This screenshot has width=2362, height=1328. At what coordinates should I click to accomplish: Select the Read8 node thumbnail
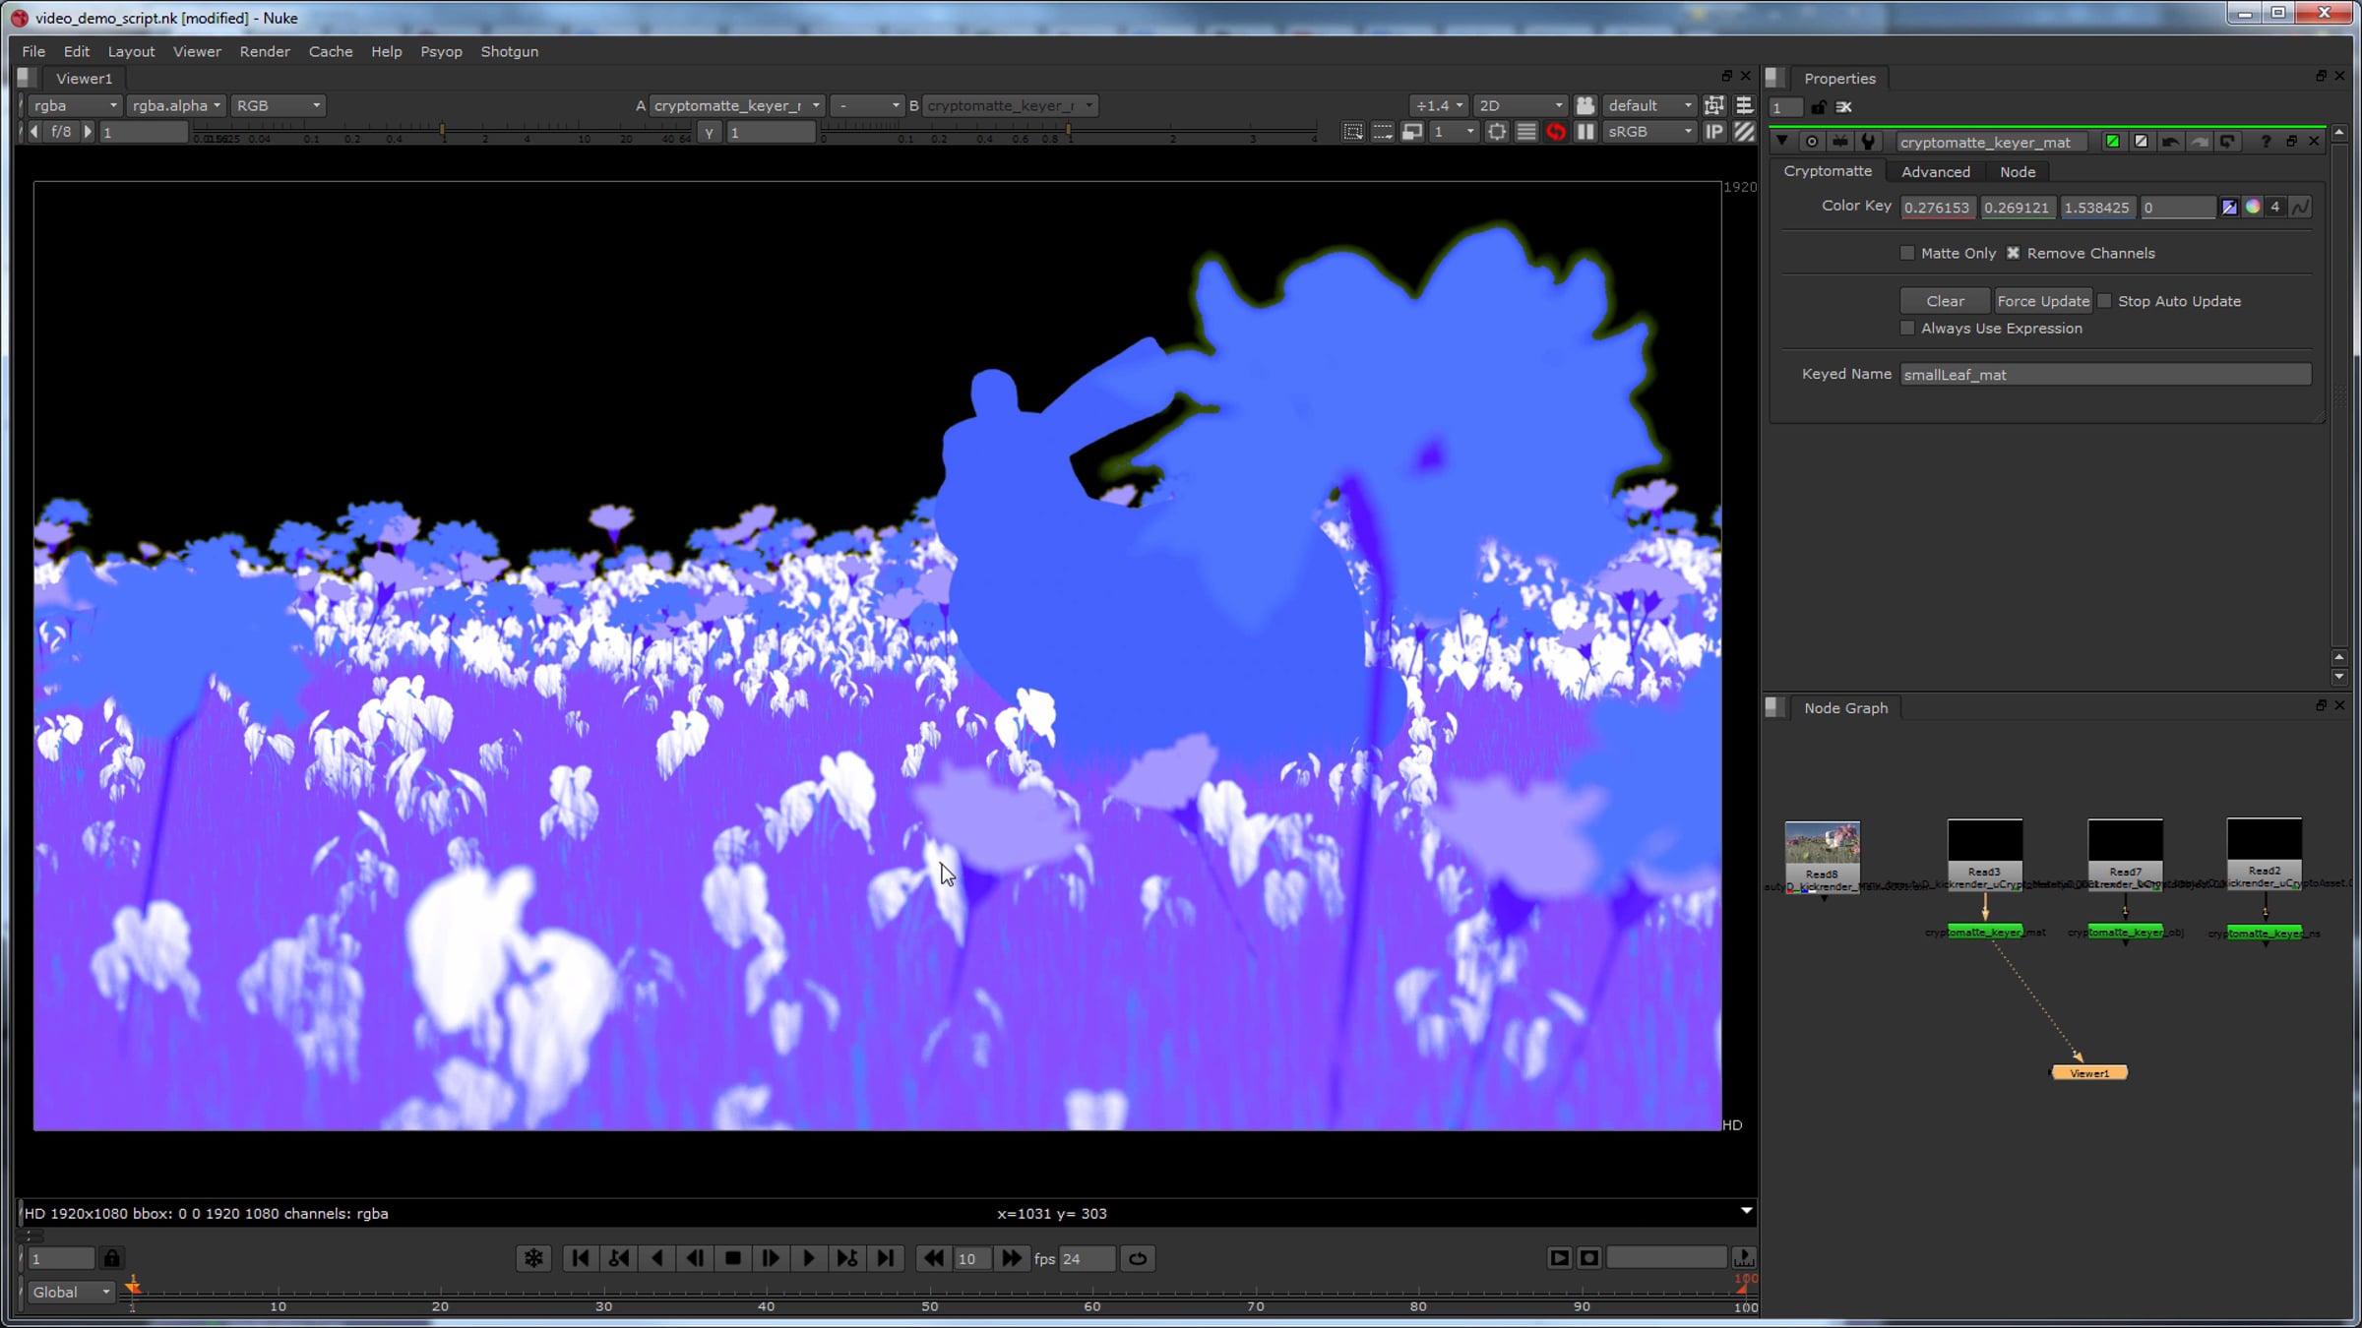pos(1822,843)
